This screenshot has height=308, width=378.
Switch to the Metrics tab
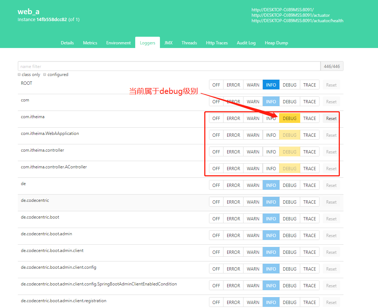(90, 43)
